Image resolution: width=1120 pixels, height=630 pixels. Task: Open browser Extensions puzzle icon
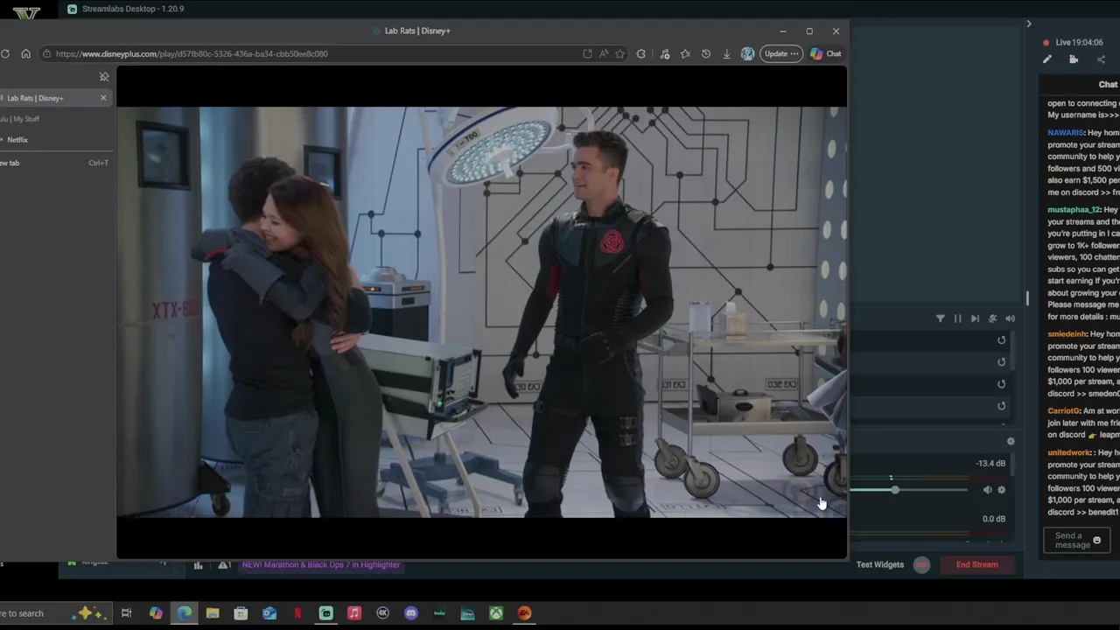pyautogui.click(x=641, y=53)
